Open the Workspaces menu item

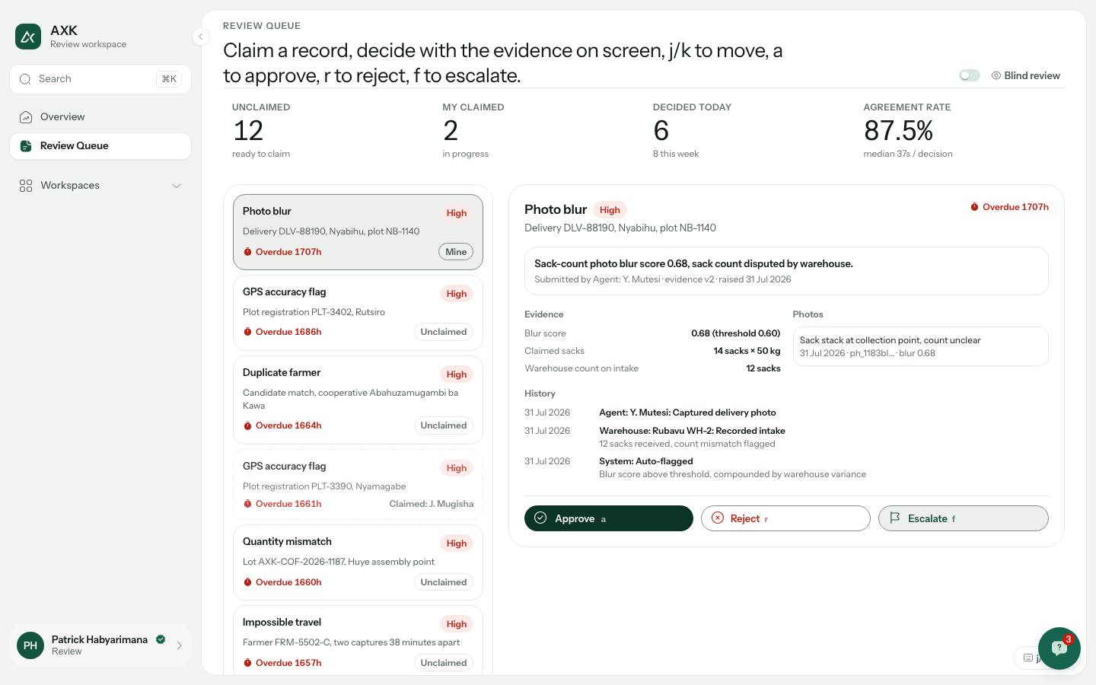[x=100, y=186]
